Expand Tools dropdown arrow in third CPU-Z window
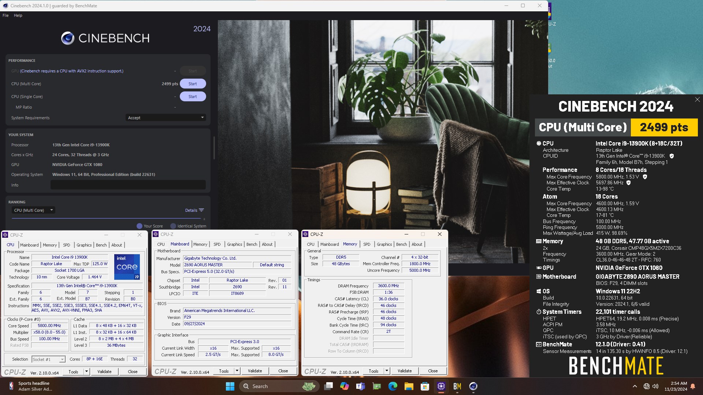This screenshot has width=703, height=395. 387,371
